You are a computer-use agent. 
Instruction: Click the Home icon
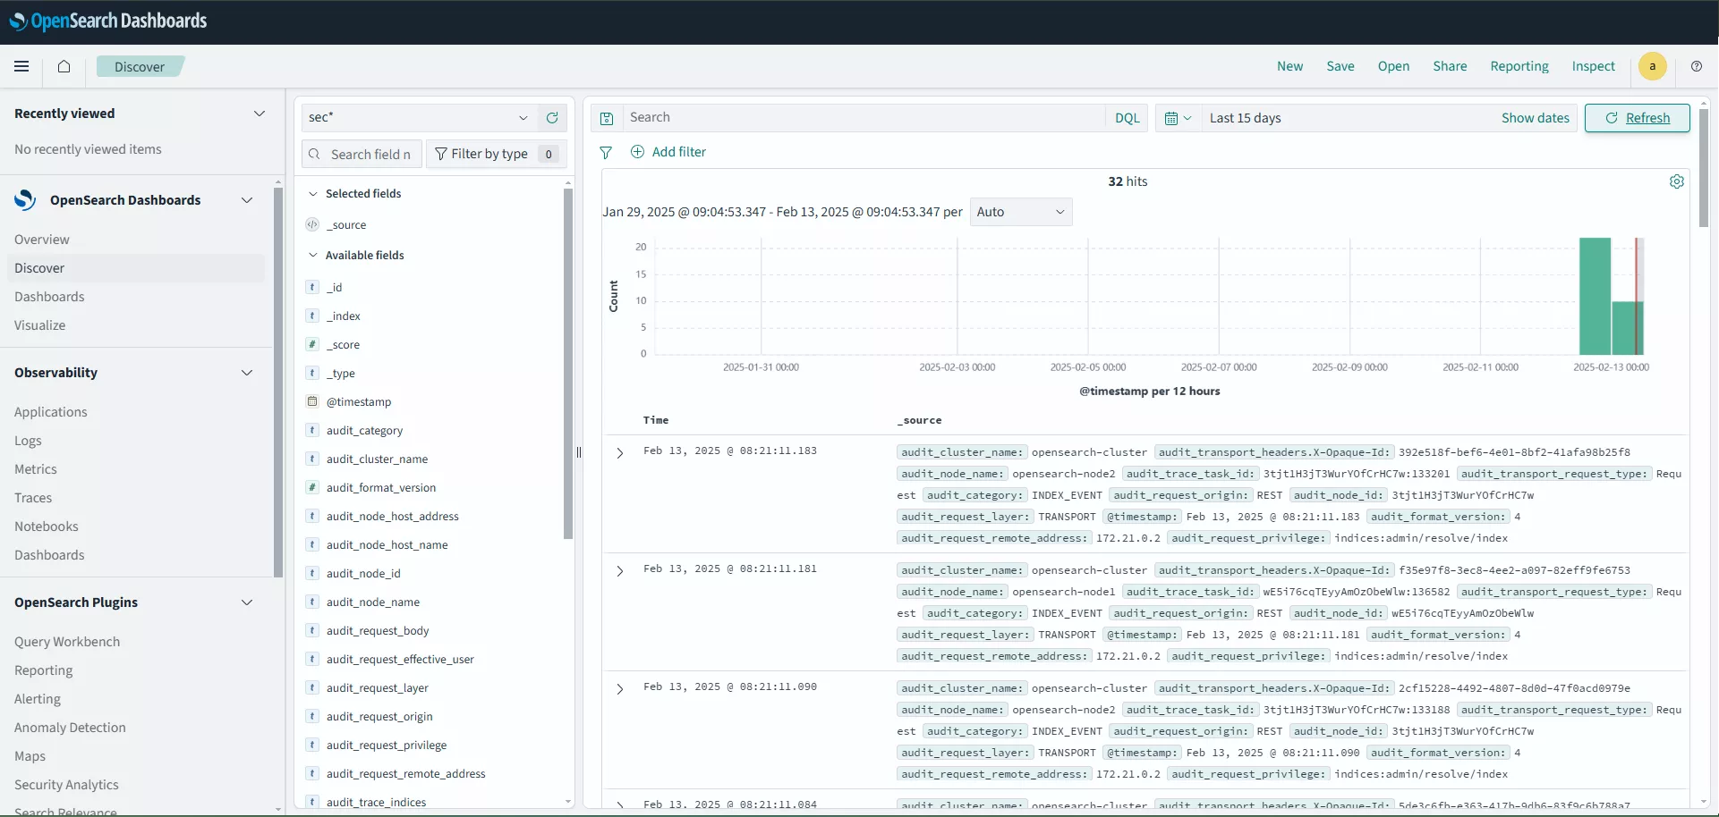(x=64, y=66)
